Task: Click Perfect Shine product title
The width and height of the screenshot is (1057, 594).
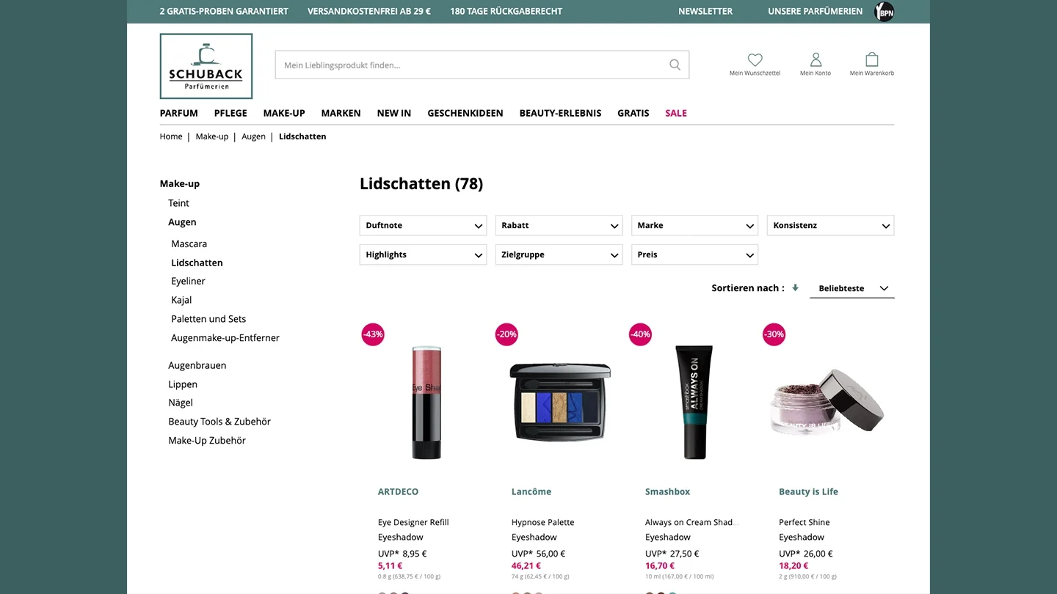Action: pos(804,522)
